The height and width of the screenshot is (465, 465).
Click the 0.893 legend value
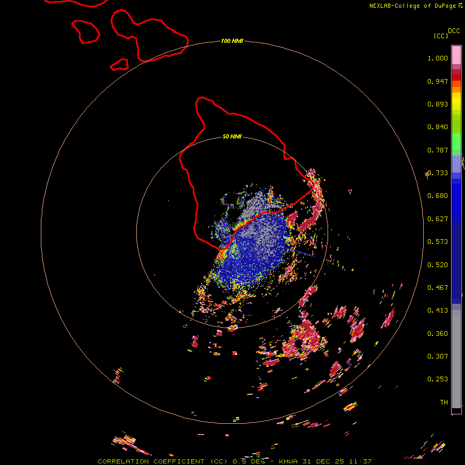coord(438,104)
